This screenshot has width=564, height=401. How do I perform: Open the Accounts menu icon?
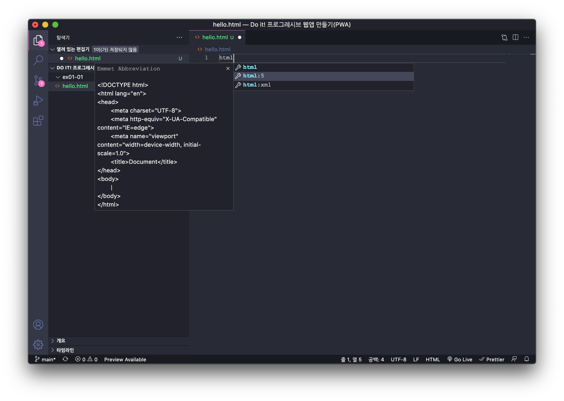(x=38, y=325)
